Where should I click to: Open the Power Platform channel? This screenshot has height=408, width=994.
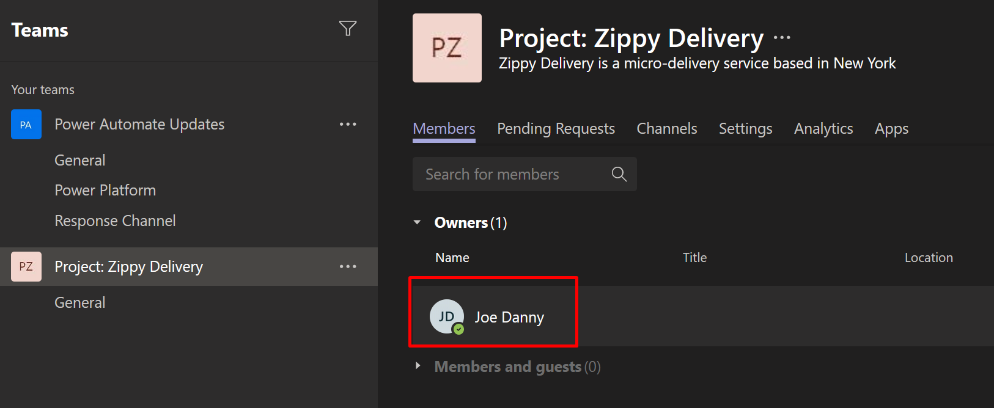[x=105, y=190]
